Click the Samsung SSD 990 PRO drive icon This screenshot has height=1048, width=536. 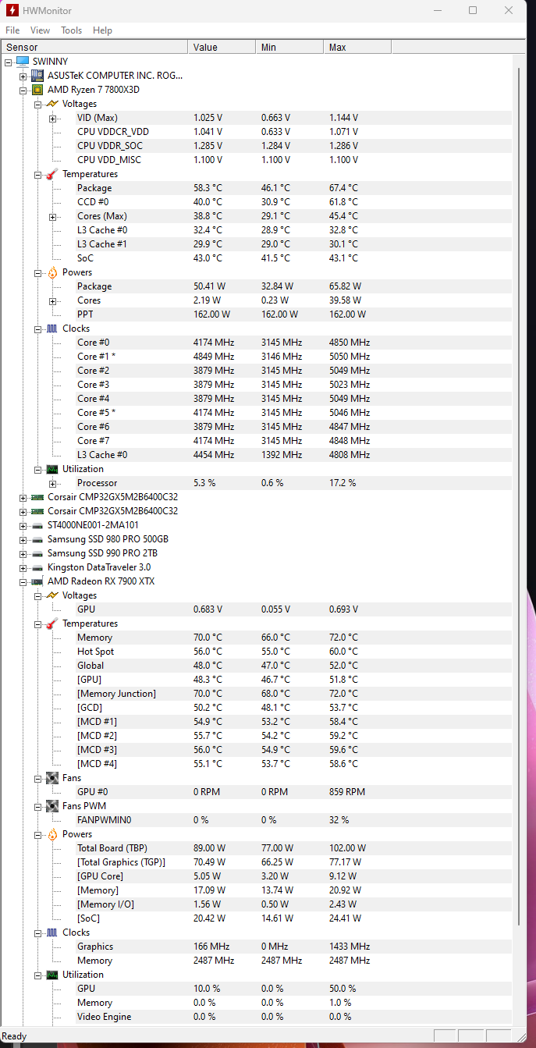coord(37,553)
